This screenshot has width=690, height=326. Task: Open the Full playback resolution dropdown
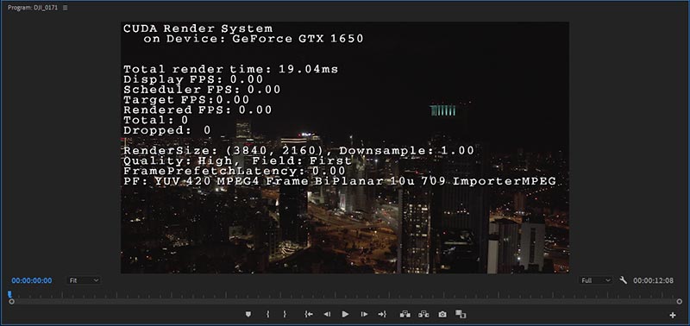595,280
